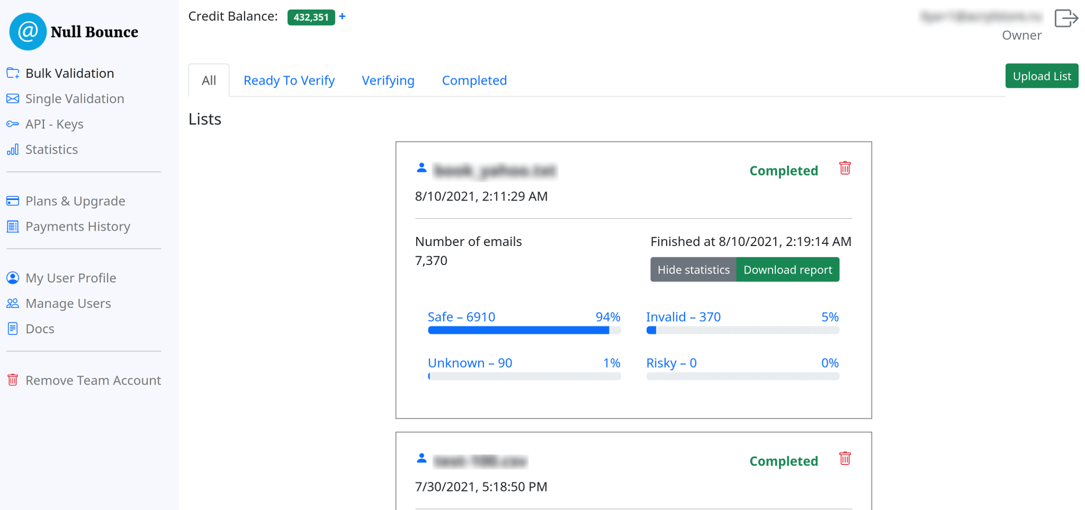
Task: Click the Number of emails label
Action: (x=468, y=241)
